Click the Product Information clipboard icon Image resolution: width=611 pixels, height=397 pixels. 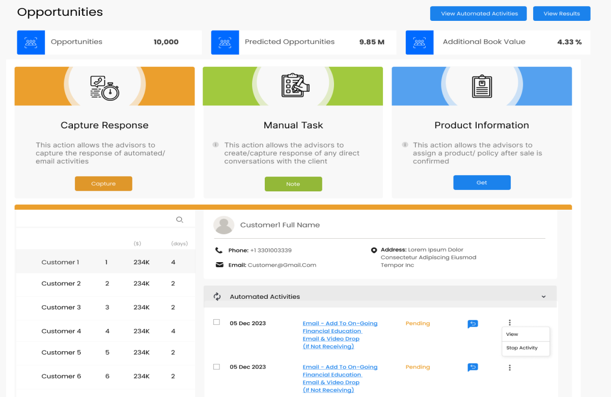pyautogui.click(x=482, y=87)
